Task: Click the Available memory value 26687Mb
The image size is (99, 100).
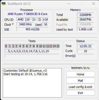Action: coord(85,19)
